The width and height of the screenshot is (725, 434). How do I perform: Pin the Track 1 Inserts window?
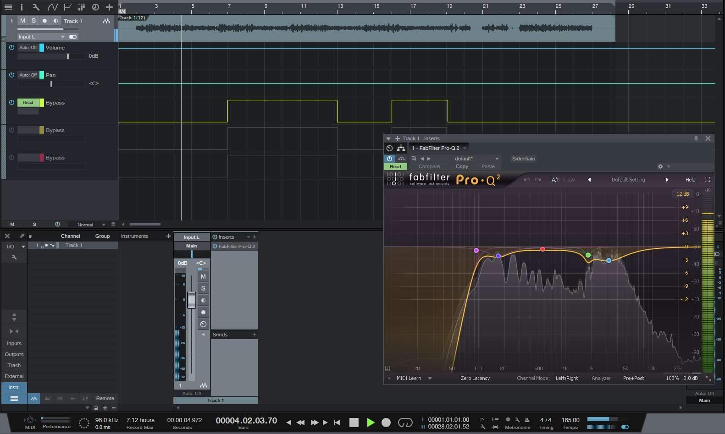click(696, 138)
